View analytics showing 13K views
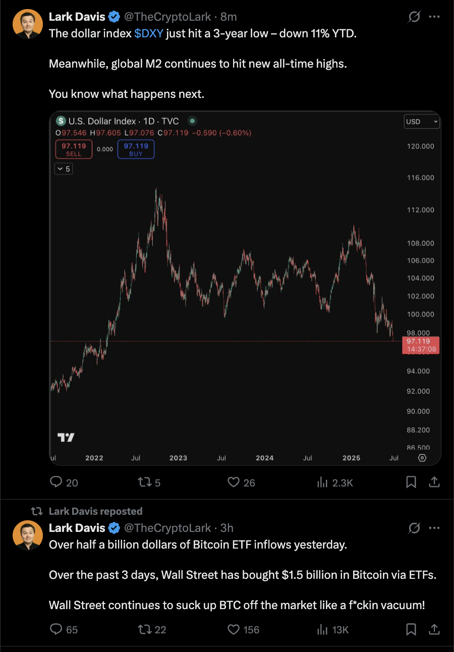 coord(323,629)
